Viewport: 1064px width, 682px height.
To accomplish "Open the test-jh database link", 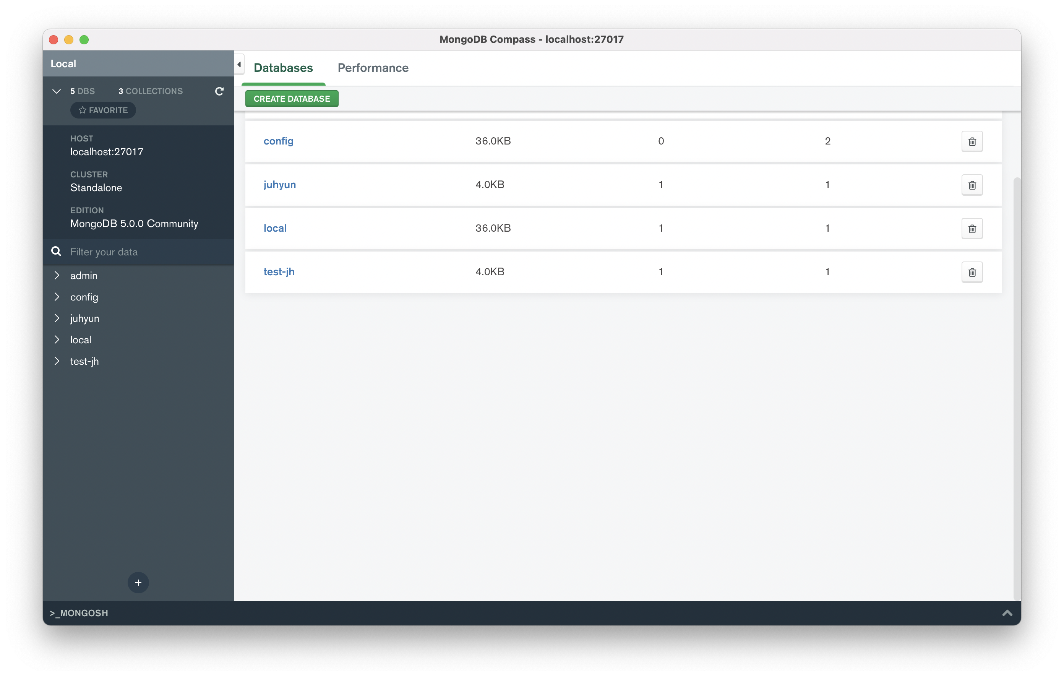I will pos(279,271).
